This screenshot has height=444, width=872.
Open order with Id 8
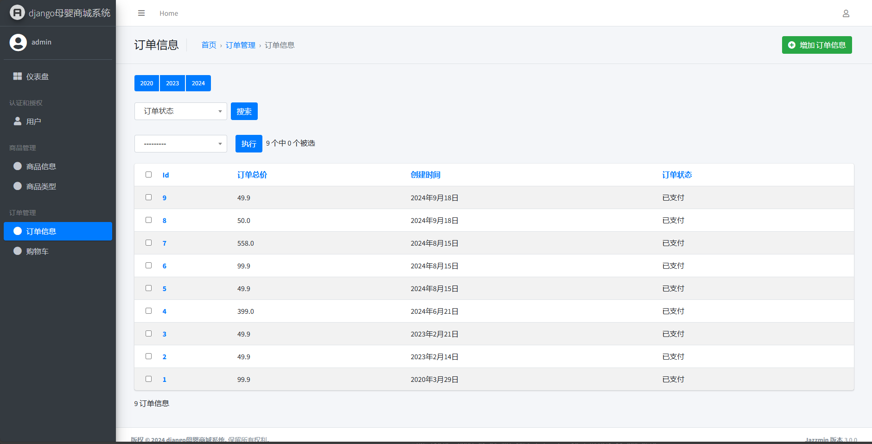pos(165,221)
